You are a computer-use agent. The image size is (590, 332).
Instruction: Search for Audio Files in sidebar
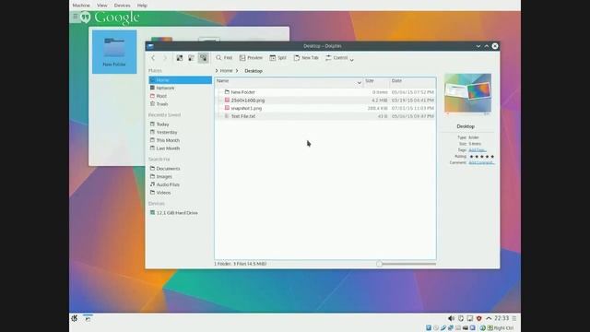pos(181,184)
